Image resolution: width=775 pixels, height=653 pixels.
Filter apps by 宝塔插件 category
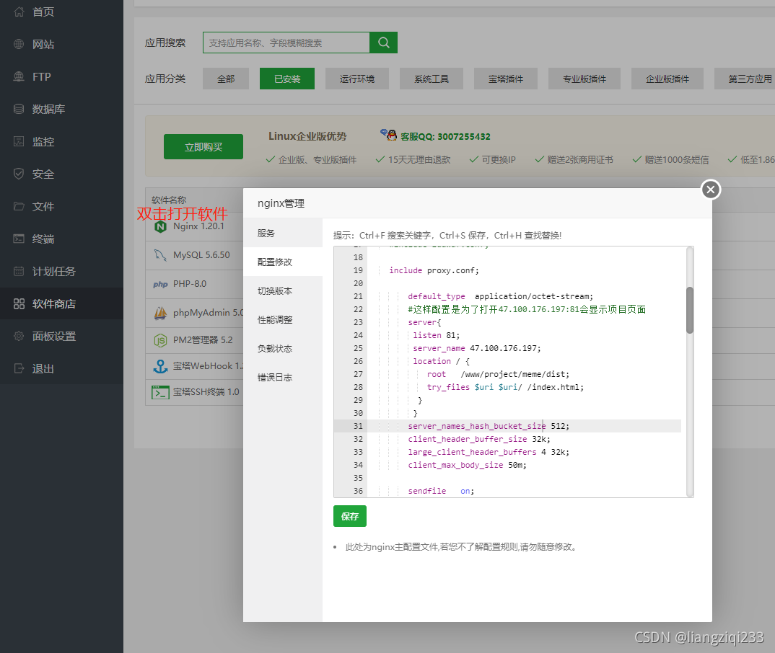click(x=506, y=79)
